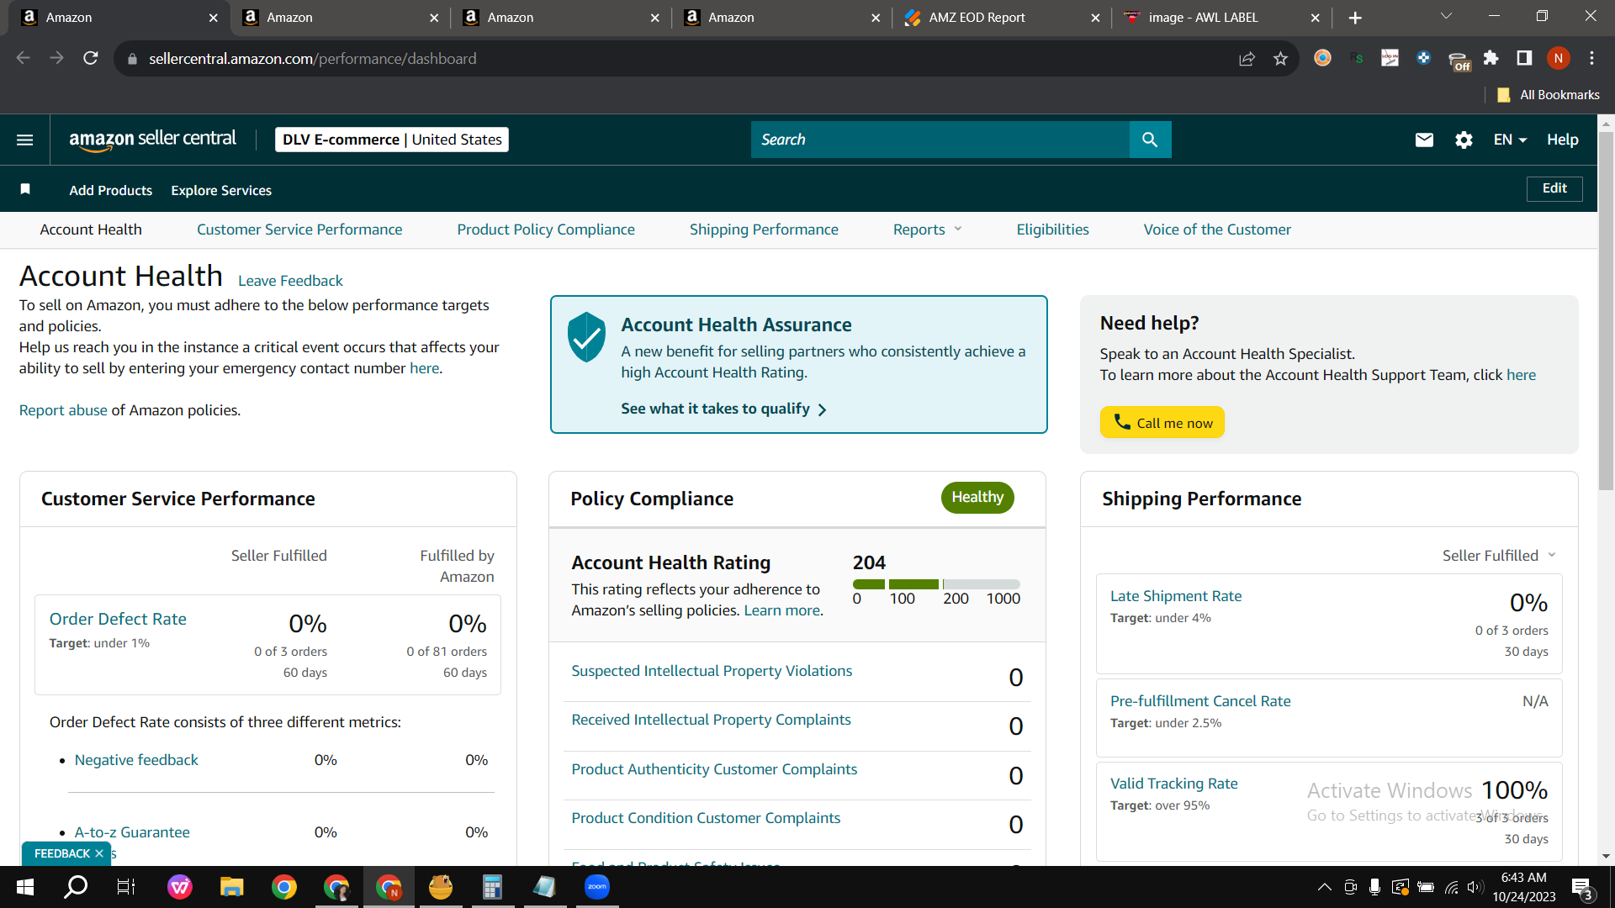Show hidden system tray icons
The width and height of the screenshot is (1615, 908).
pyautogui.click(x=1324, y=887)
